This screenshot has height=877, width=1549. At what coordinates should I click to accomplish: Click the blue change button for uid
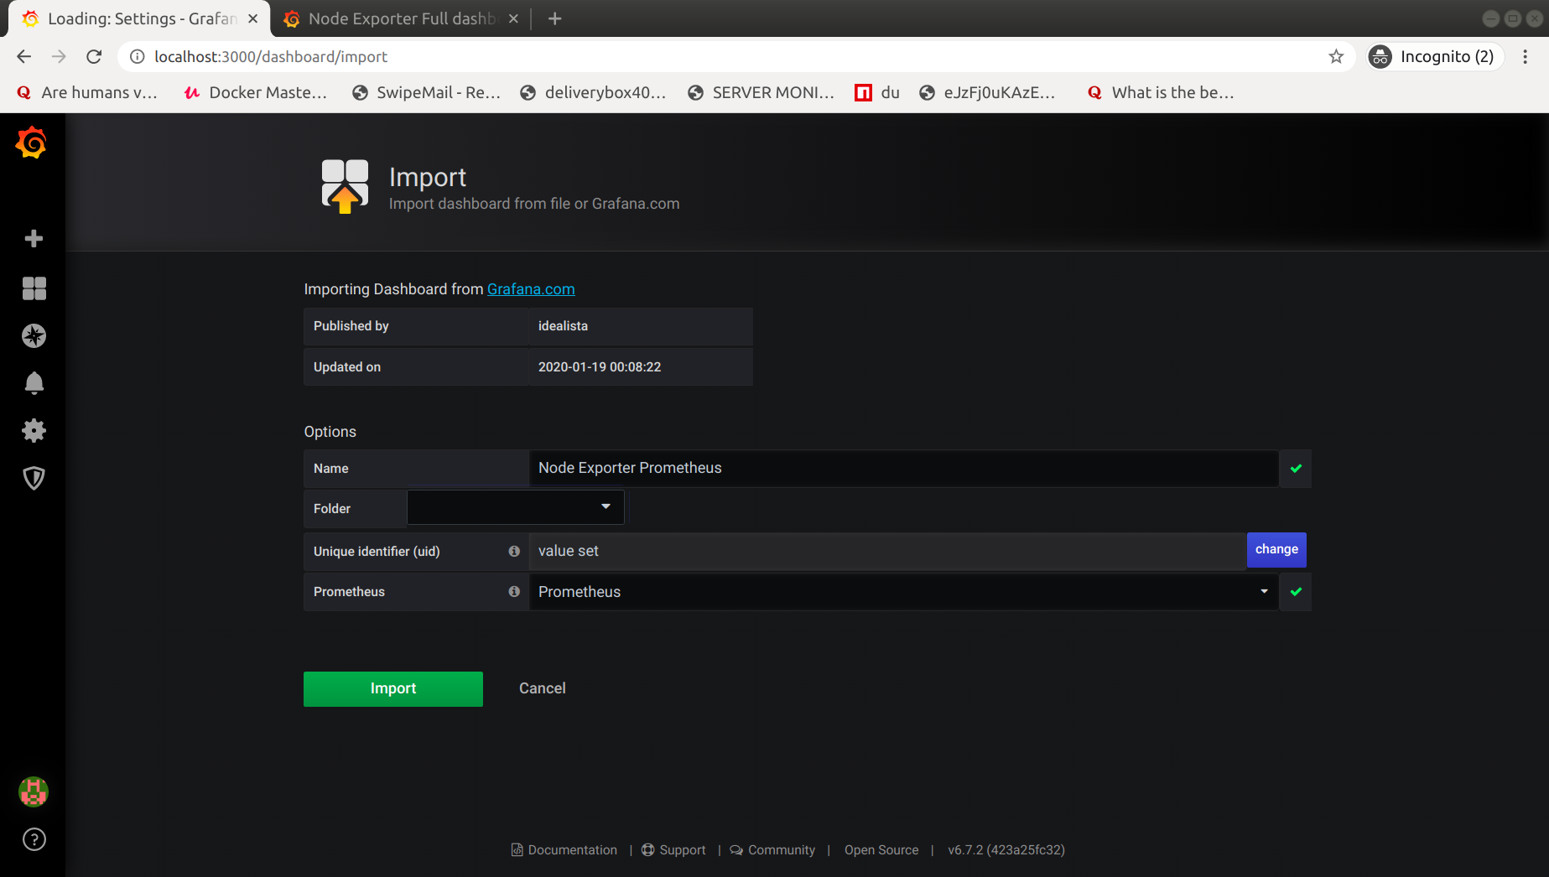point(1276,550)
